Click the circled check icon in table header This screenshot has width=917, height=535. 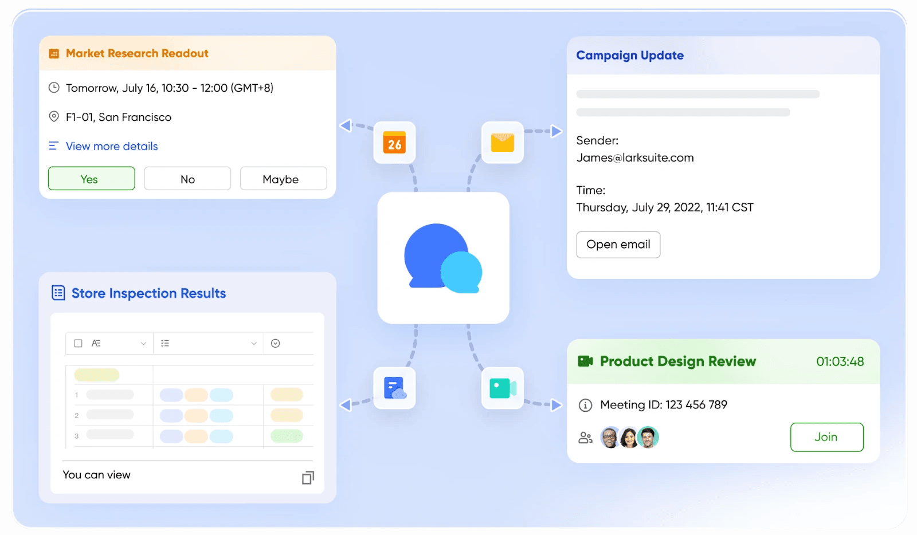coord(275,343)
